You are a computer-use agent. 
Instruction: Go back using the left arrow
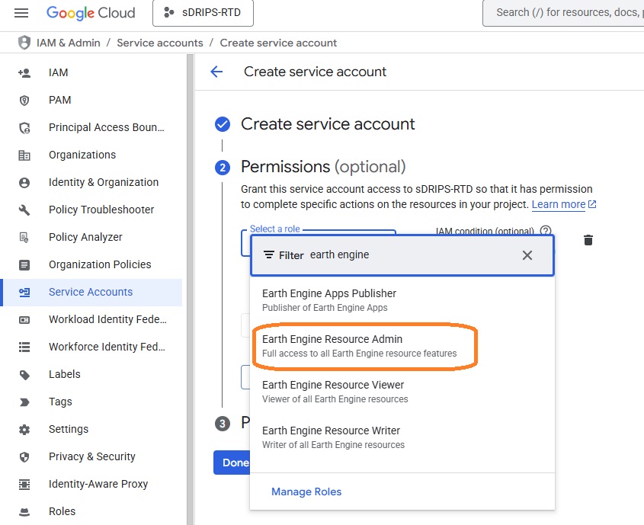(x=216, y=72)
